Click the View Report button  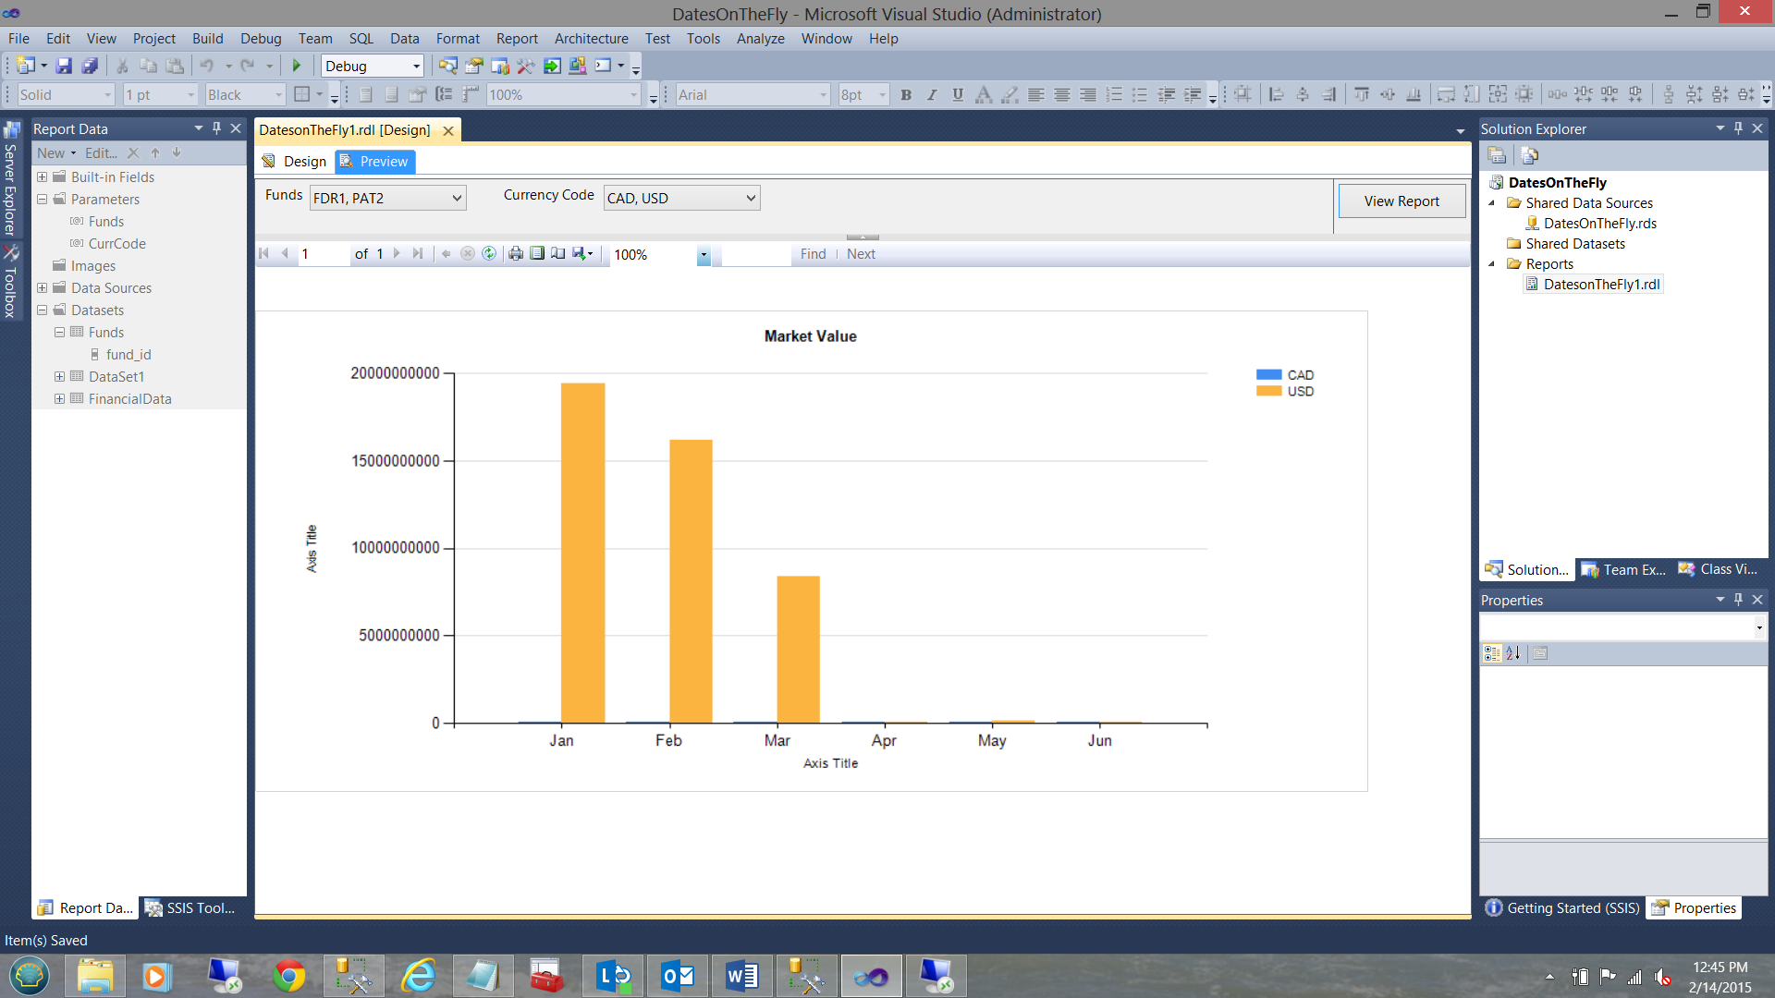click(x=1401, y=201)
